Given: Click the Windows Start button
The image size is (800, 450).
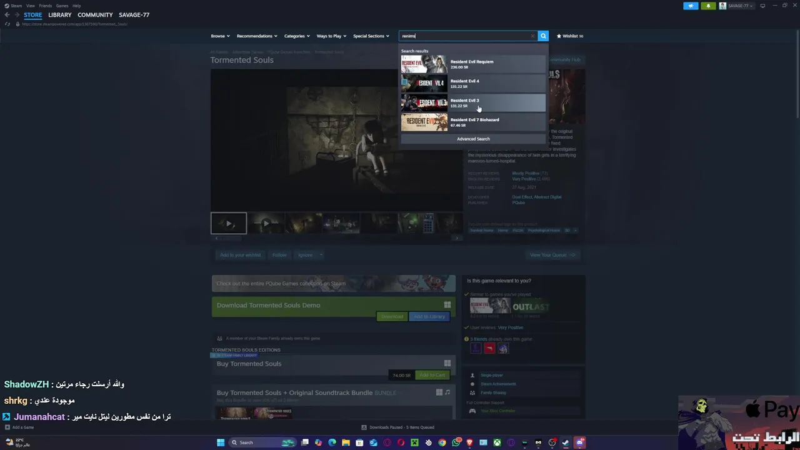Looking at the screenshot, I should tap(221, 442).
